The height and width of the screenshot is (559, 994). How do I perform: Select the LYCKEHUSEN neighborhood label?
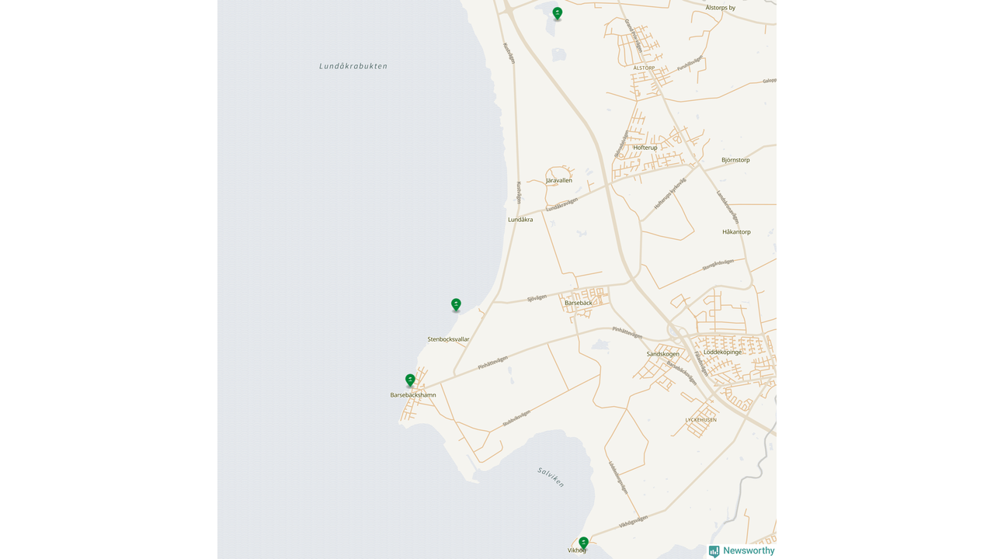pos(701,420)
